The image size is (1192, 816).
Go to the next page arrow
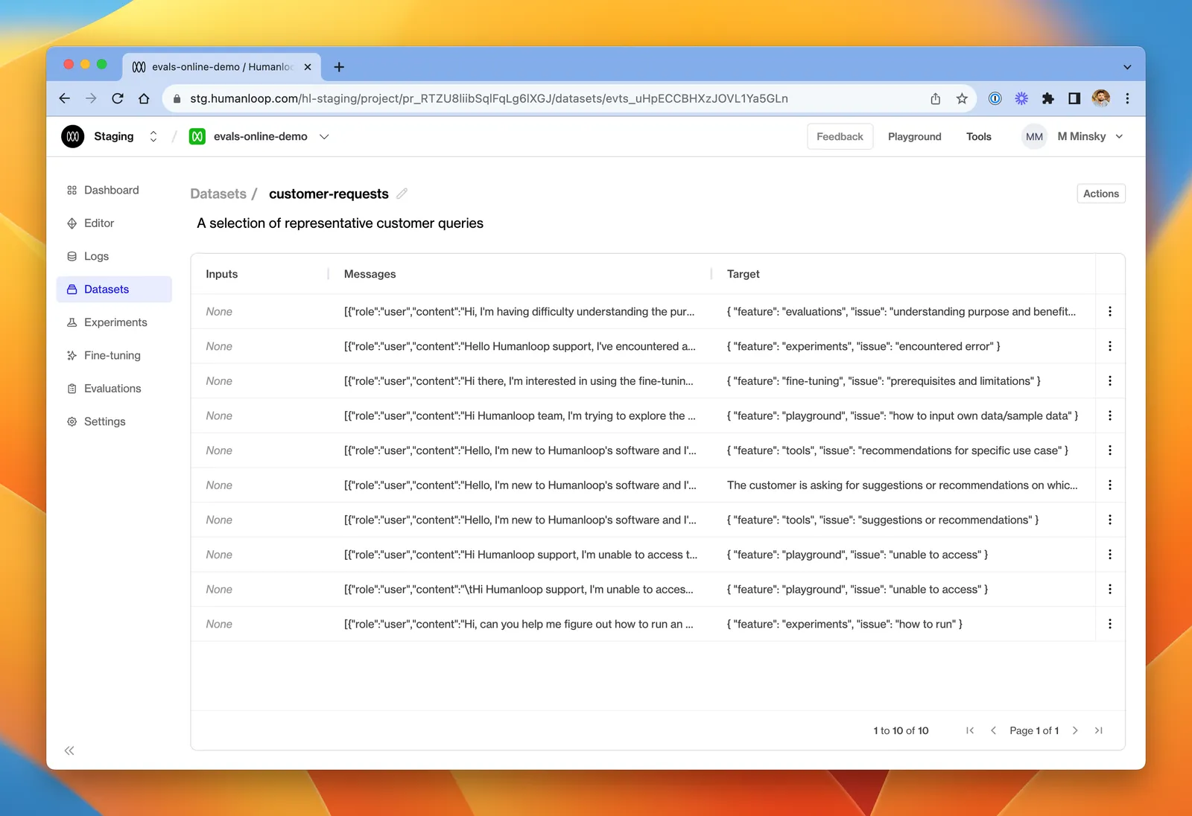click(1075, 730)
